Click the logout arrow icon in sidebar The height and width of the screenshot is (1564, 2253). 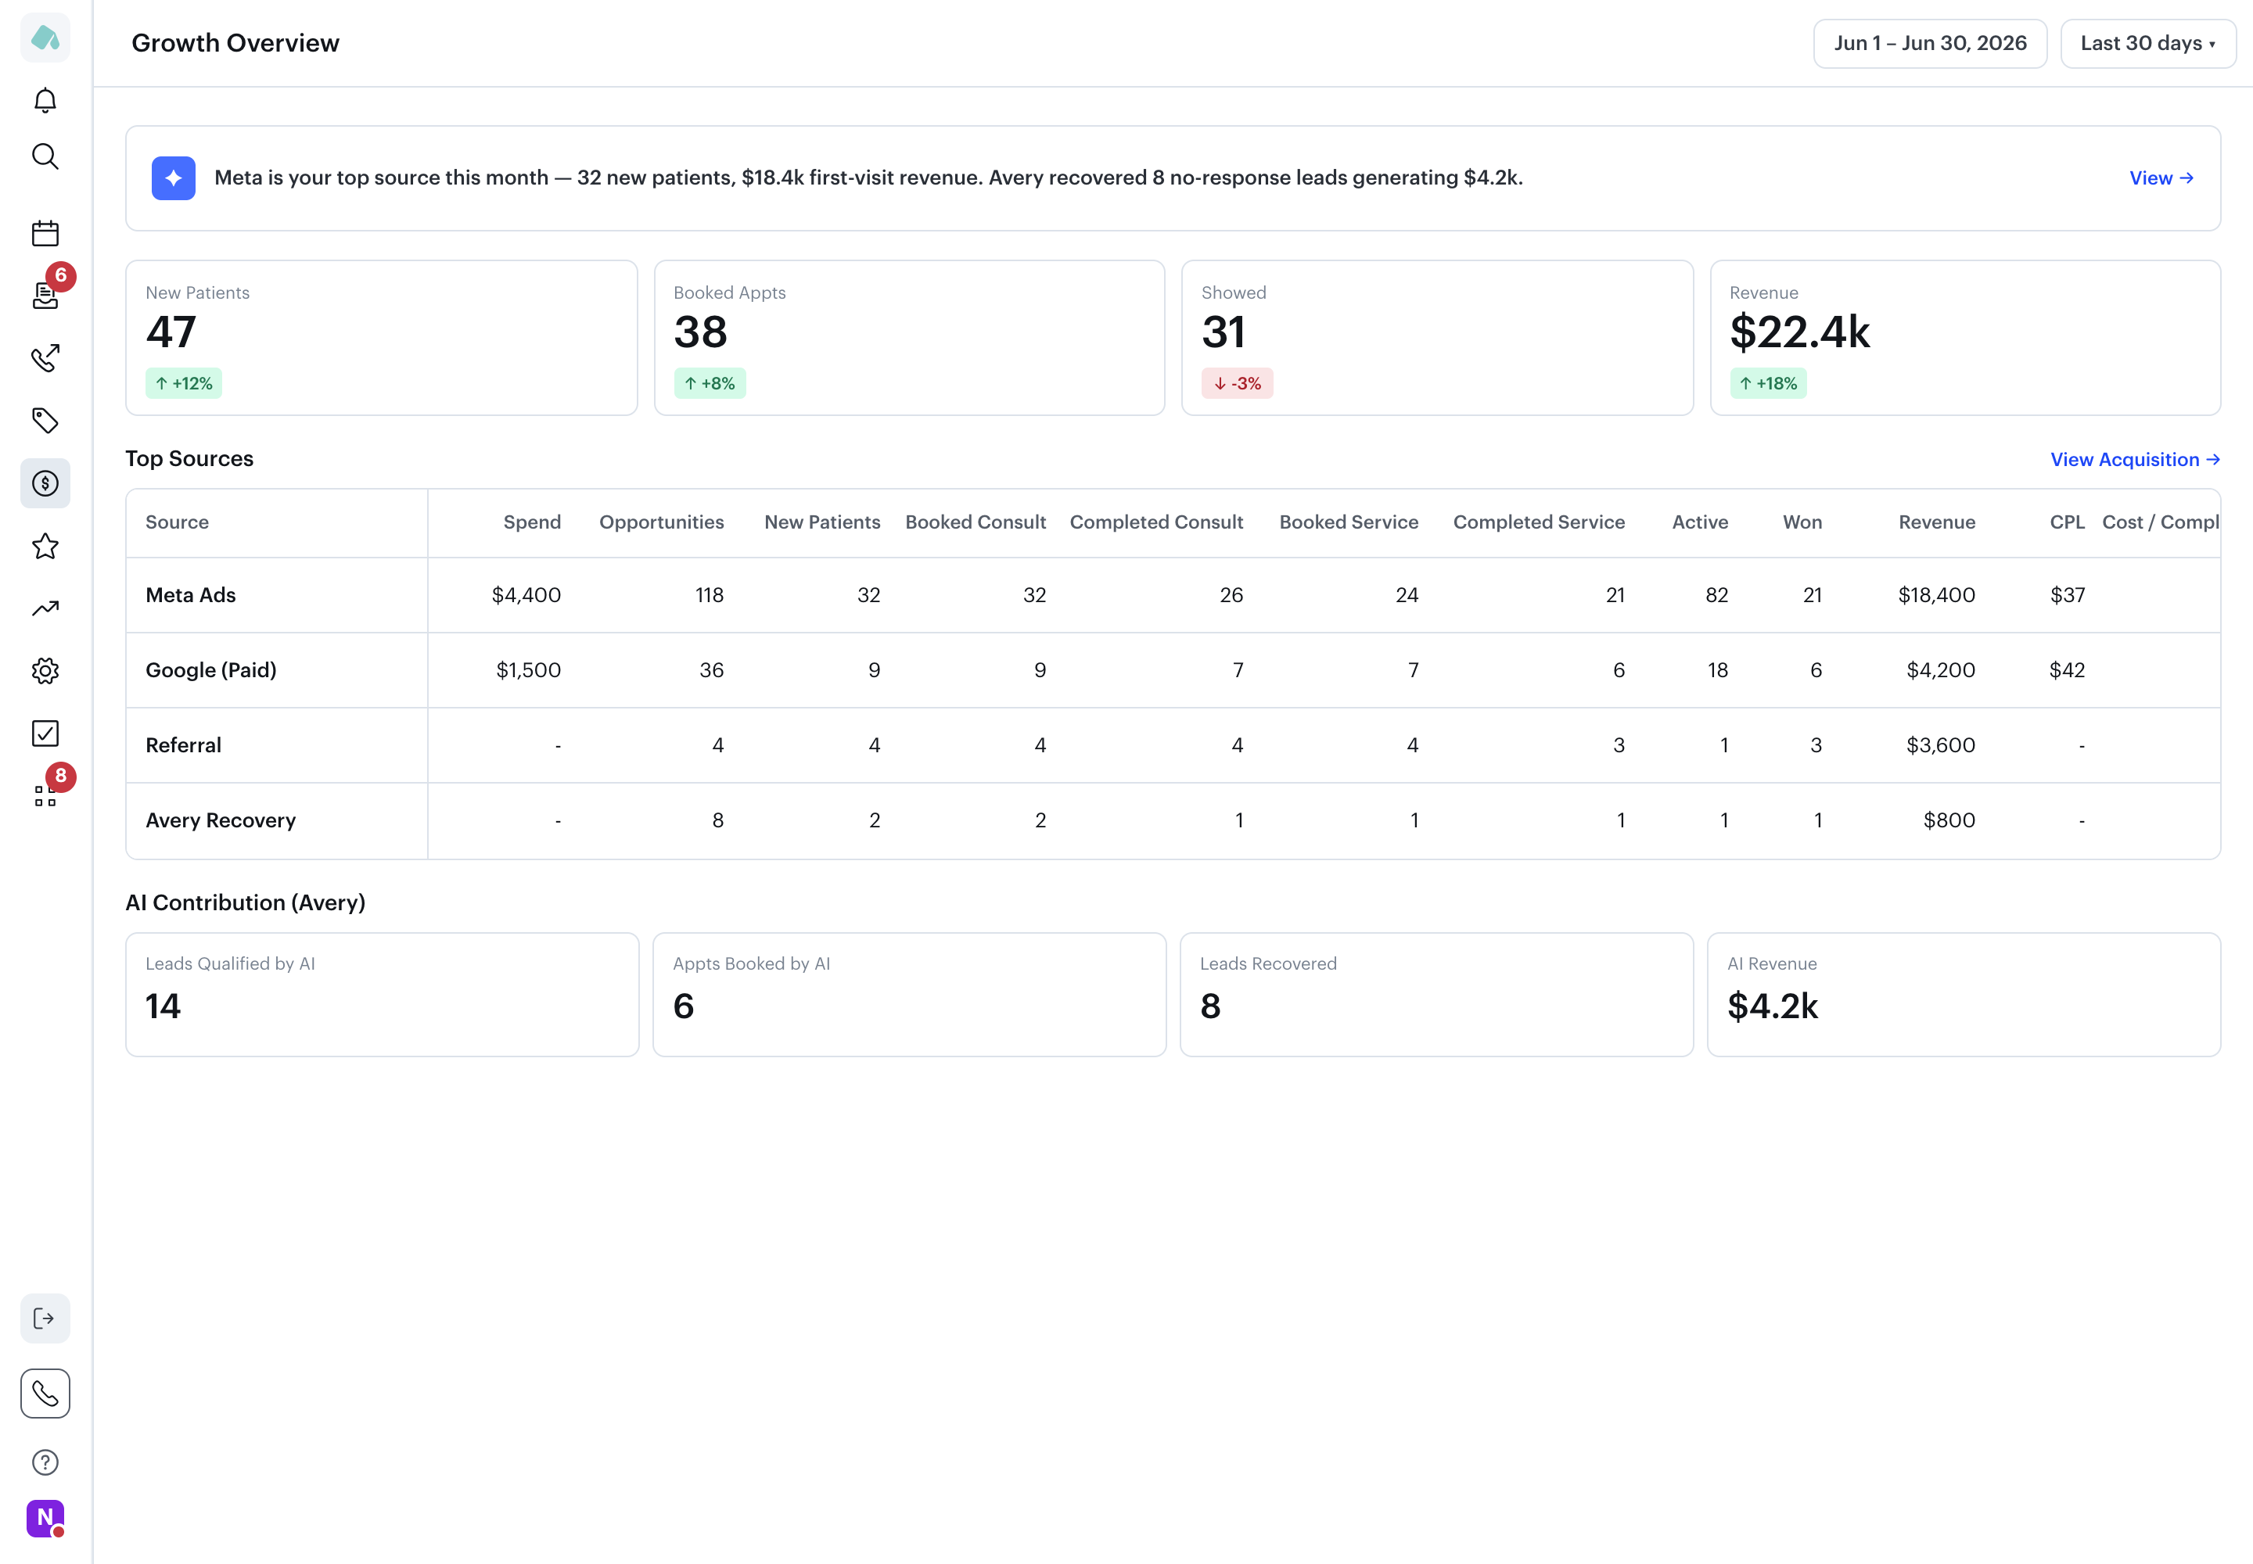(45, 1318)
